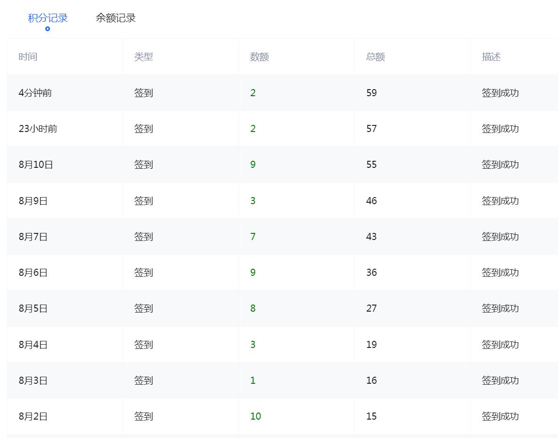This screenshot has height=438, width=558.
Task: Click amount 8 in 8月5日 row
Action: pyautogui.click(x=253, y=308)
